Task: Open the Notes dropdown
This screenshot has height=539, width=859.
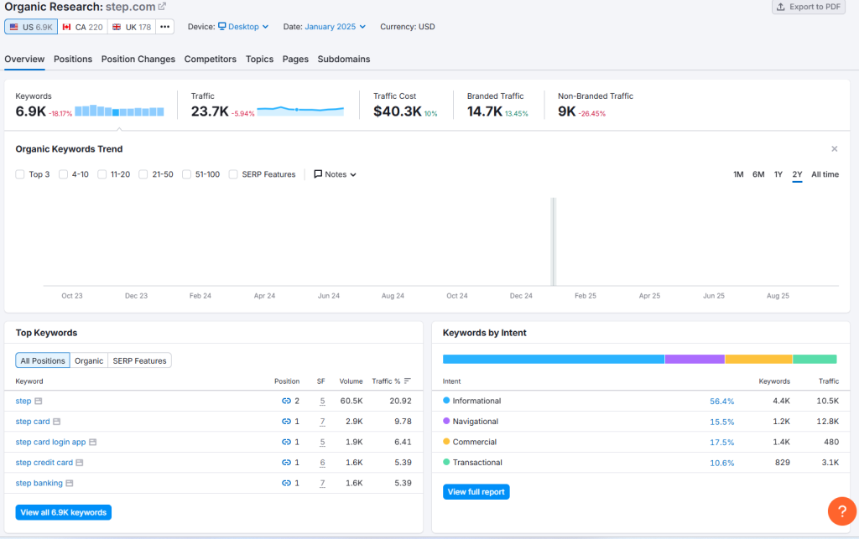Action: [336, 174]
